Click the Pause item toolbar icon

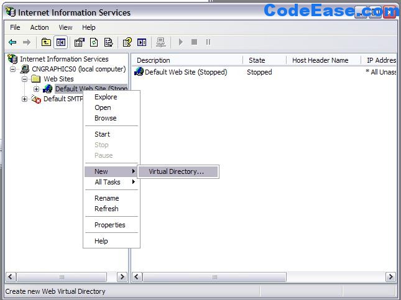(x=208, y=42)
